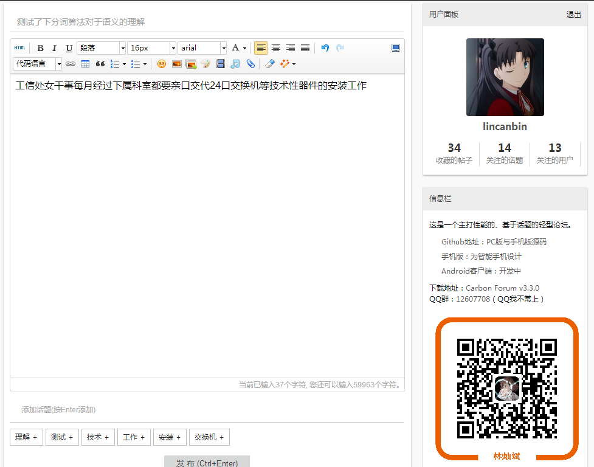This screenshot has height=467, width=594.
Task: Expand auto typeset options arrow
Action: tap(294, 64)
